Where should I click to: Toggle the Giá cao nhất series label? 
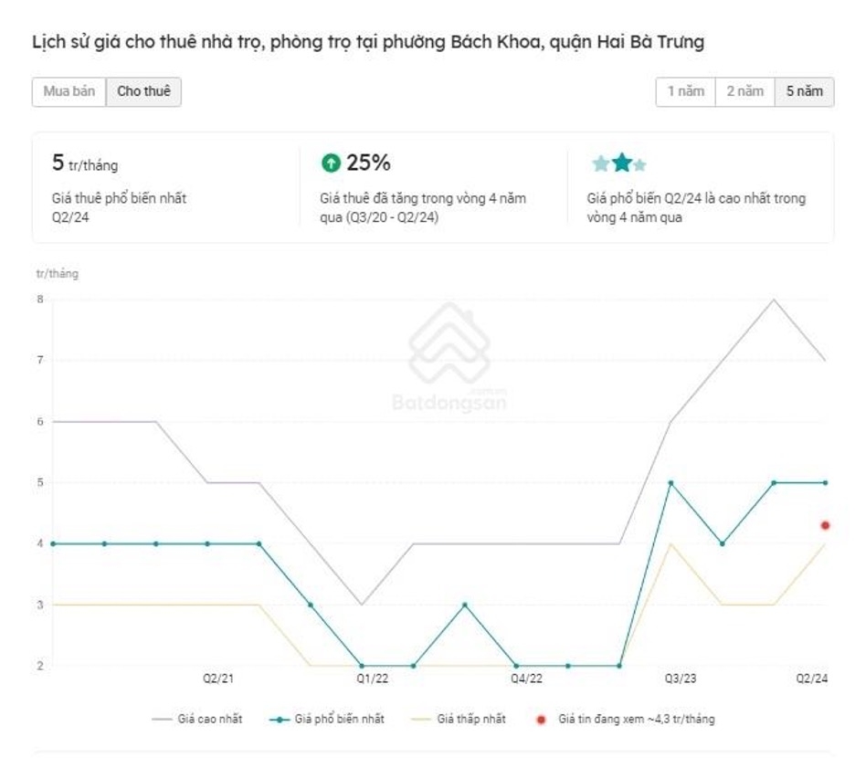point(208,720)
